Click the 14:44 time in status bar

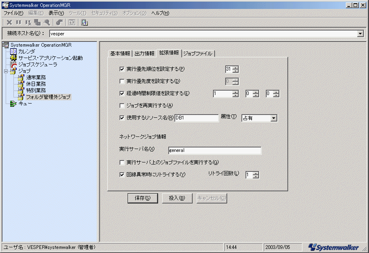click(231, 247)
